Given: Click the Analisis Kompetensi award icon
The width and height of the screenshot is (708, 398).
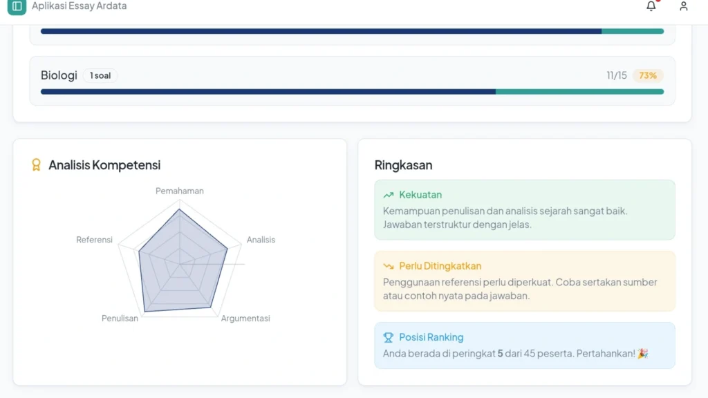Looking at the screenshot, I should pyautogui.click(x=36, y=164).
